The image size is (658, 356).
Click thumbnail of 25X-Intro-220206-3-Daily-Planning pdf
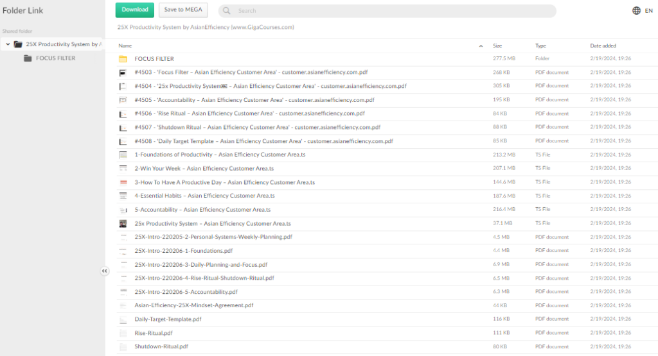pyautogui.click(x=123, y=265)
